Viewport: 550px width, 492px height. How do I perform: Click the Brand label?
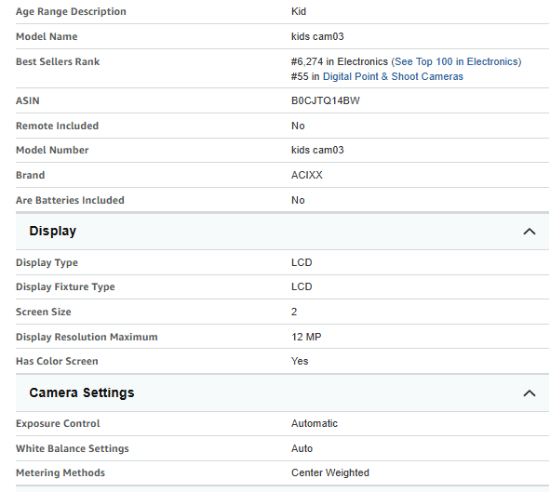pyautogui.click(x=30, y=175)
